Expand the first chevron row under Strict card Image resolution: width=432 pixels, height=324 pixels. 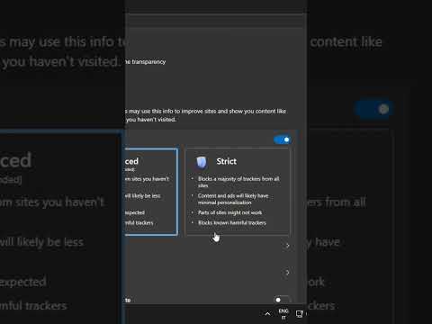click(x=287, y=246)
